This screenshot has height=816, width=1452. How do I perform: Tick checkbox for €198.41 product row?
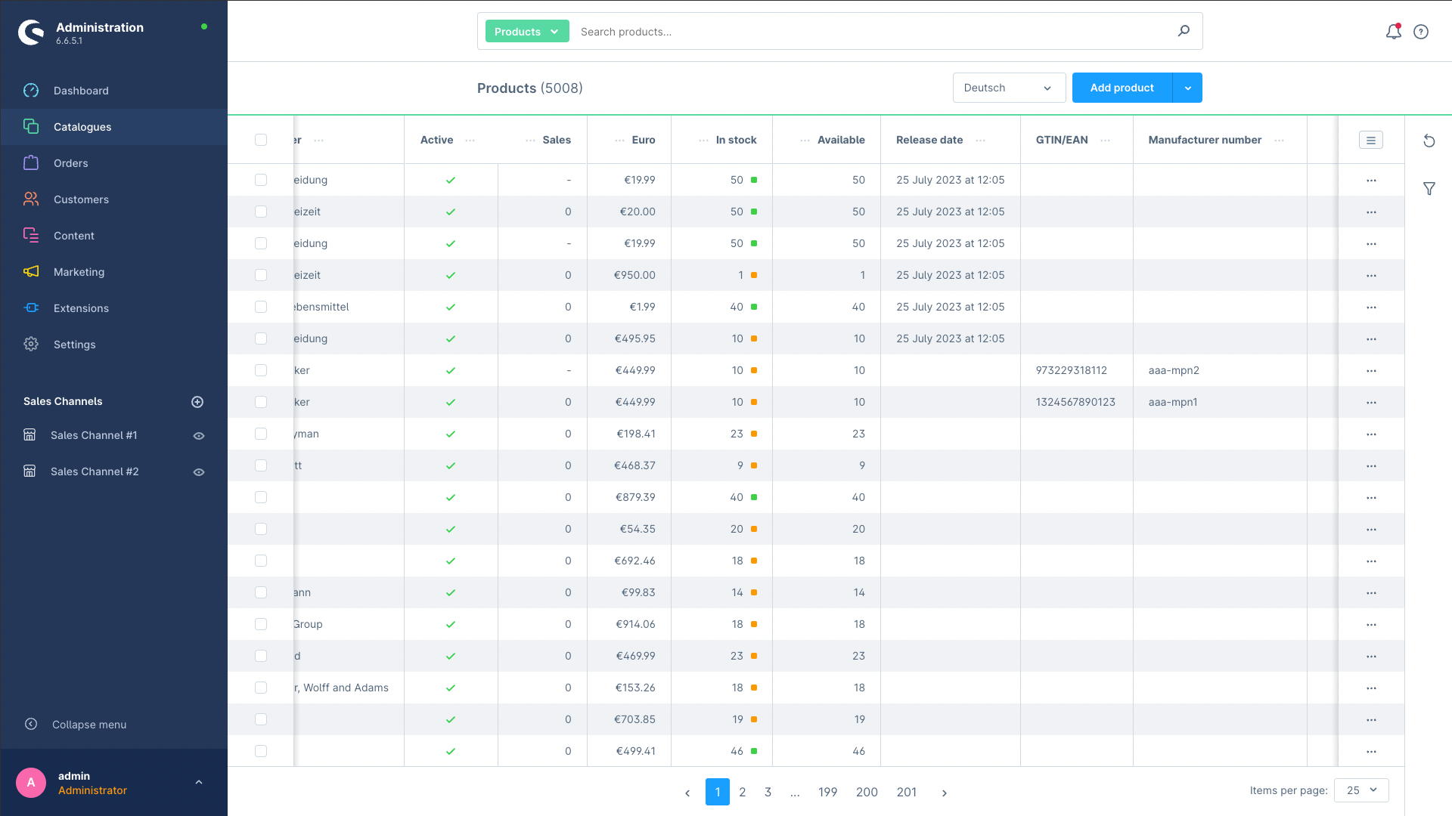pyautogui.click(x=261, y=434)
